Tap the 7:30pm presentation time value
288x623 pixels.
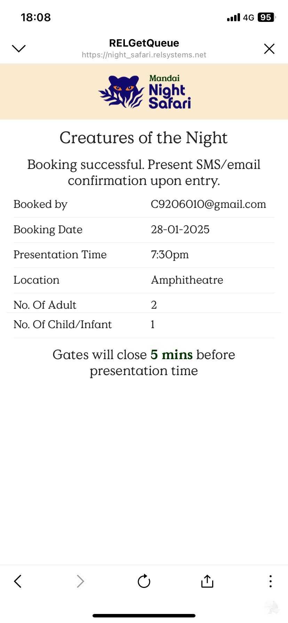point(170,254)
